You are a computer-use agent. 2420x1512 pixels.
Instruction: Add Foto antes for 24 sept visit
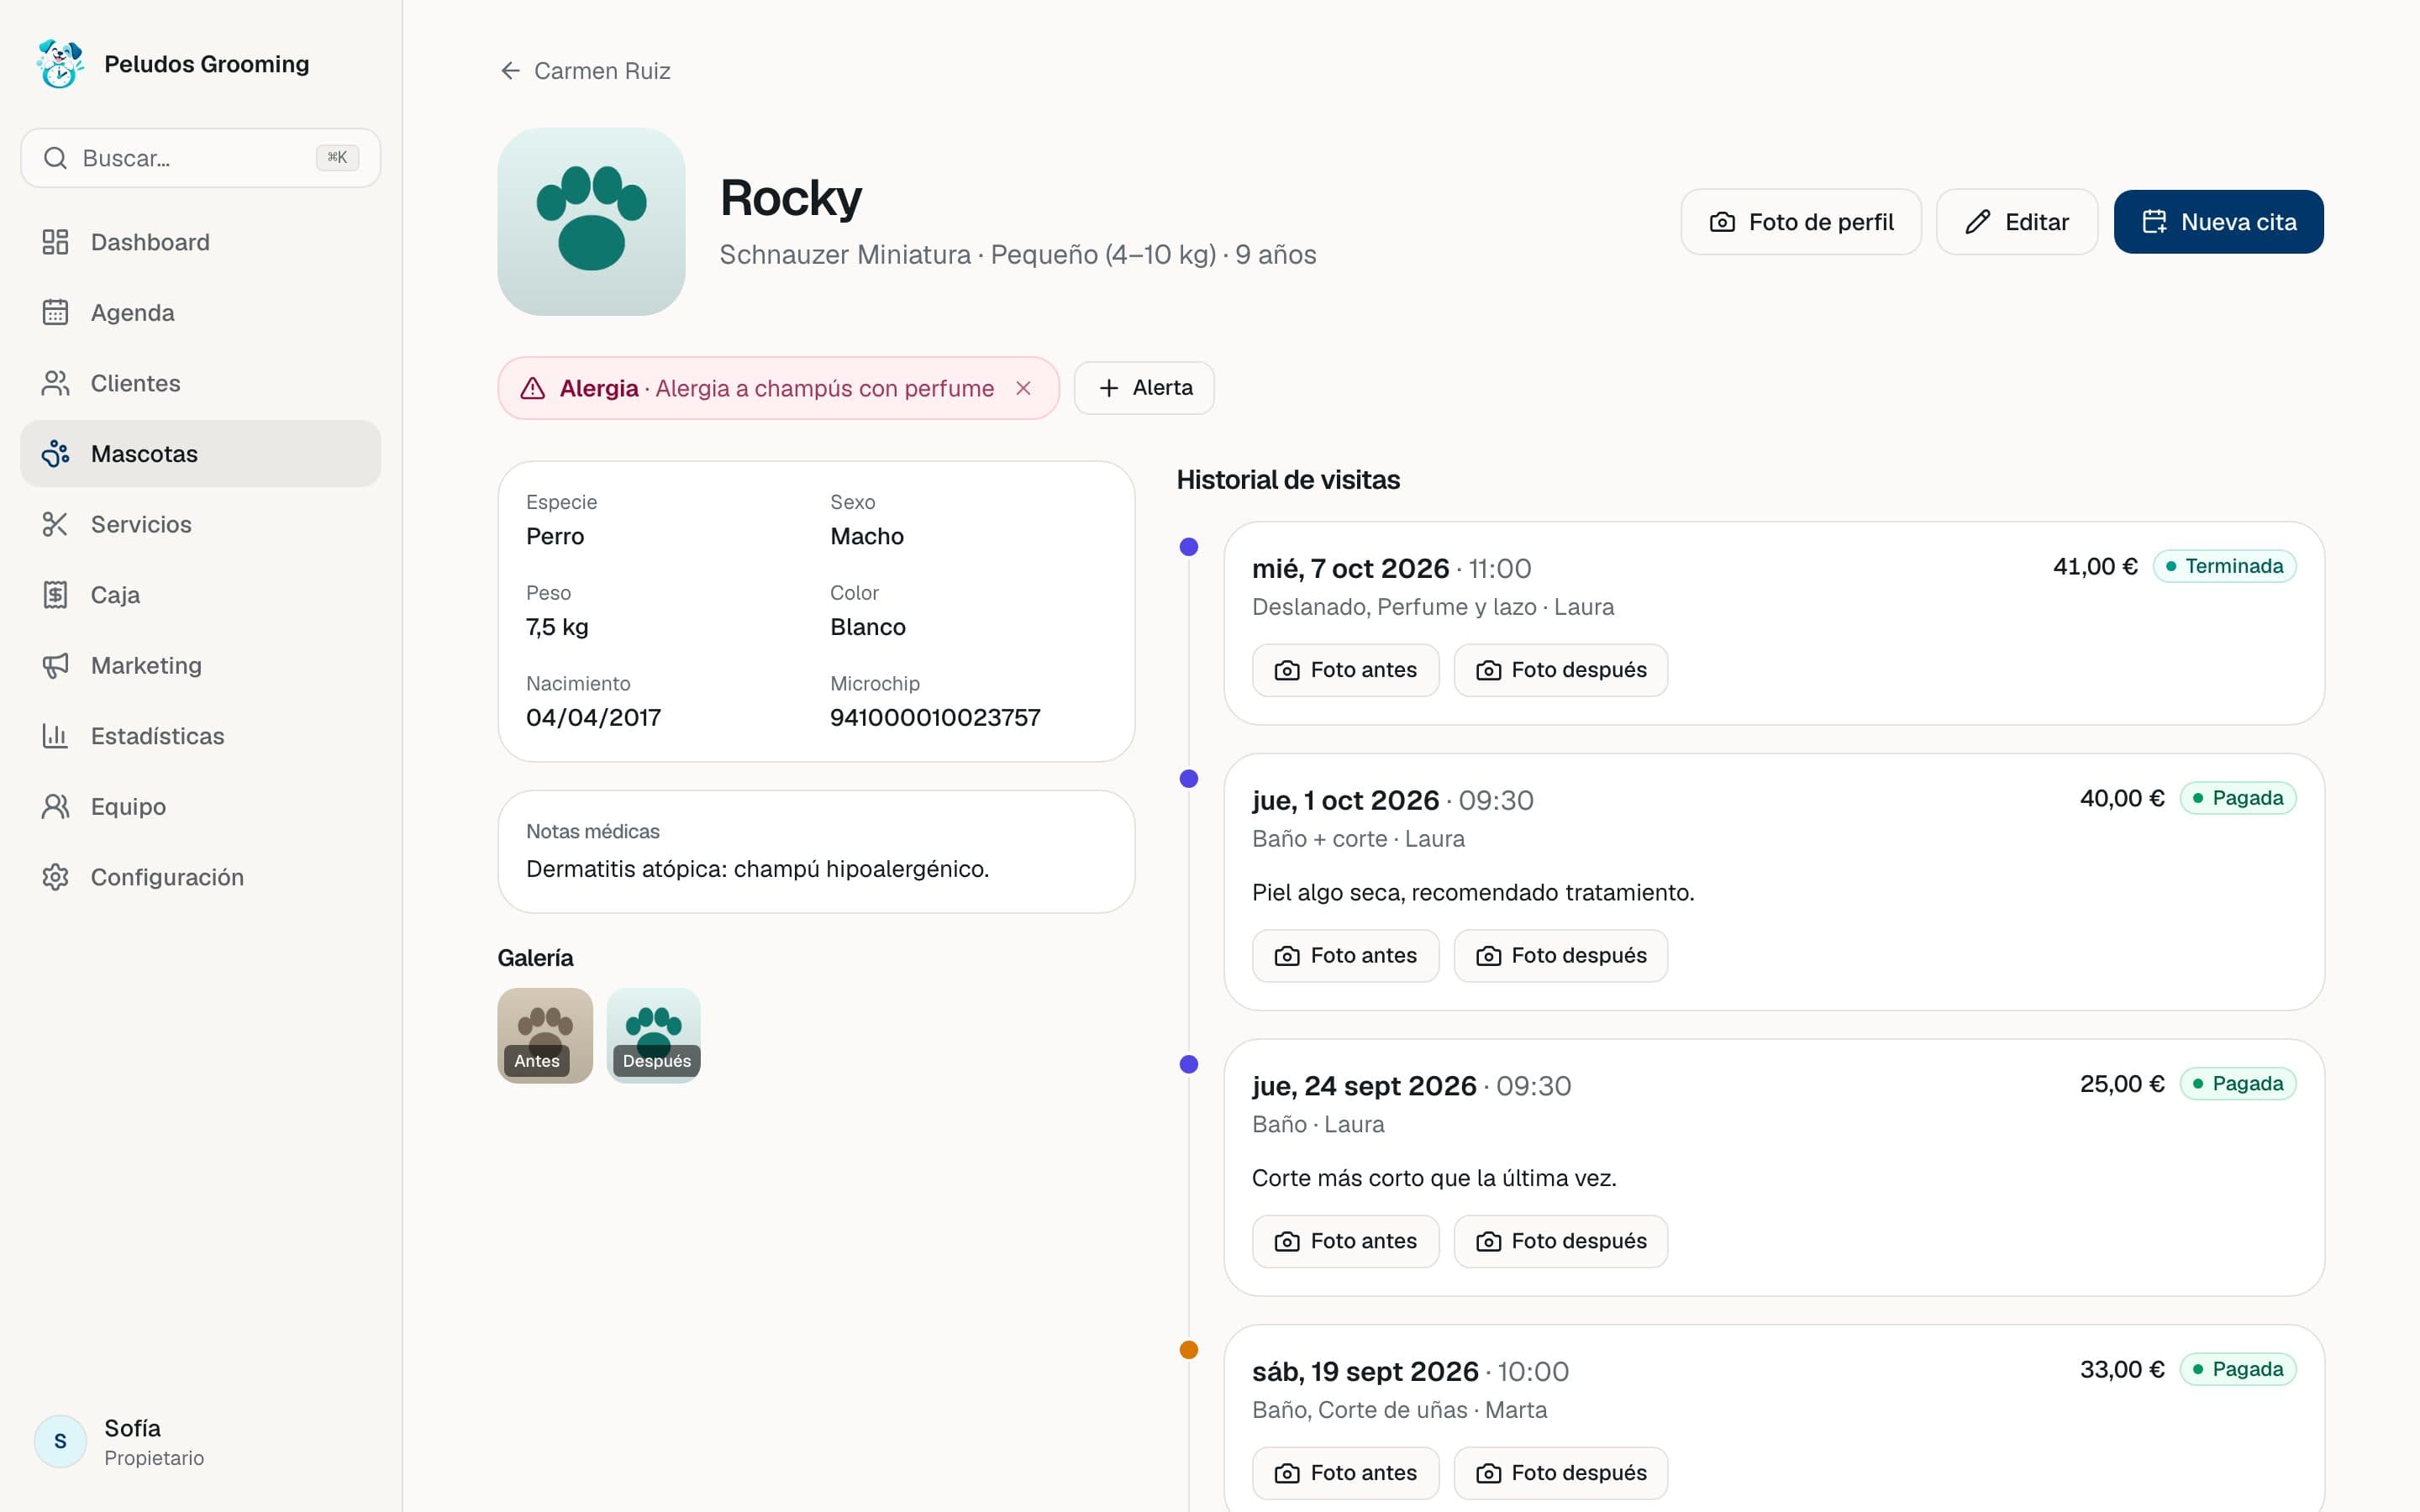click(x=1345, y=1241)
